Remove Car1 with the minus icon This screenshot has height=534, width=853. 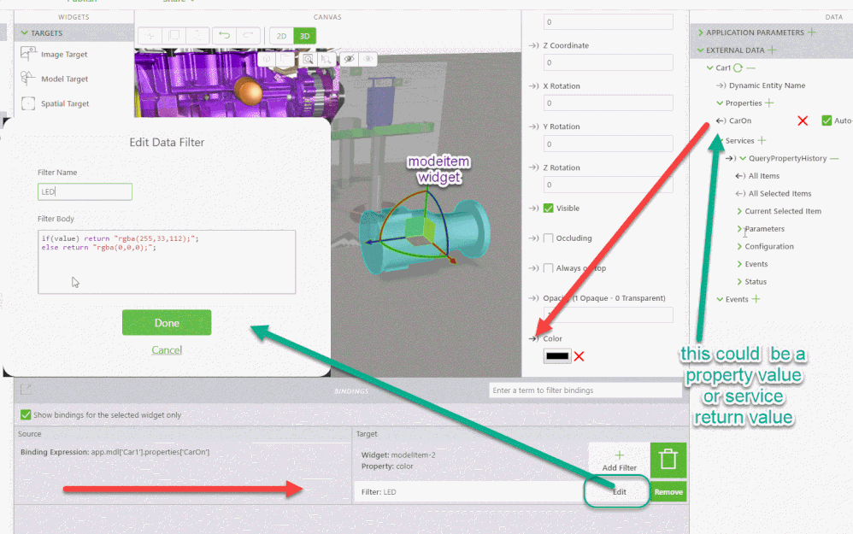coord(750,68)
